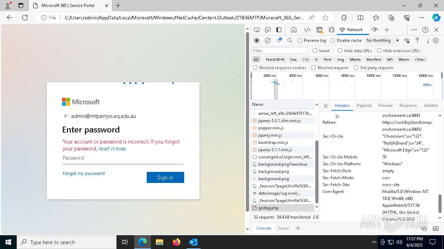Add more tools with plus icon in DevTools

[387, 30]
